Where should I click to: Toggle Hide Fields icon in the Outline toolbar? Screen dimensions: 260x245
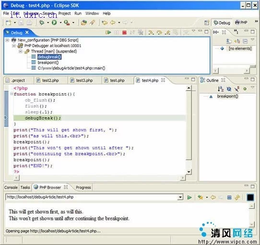229,89
